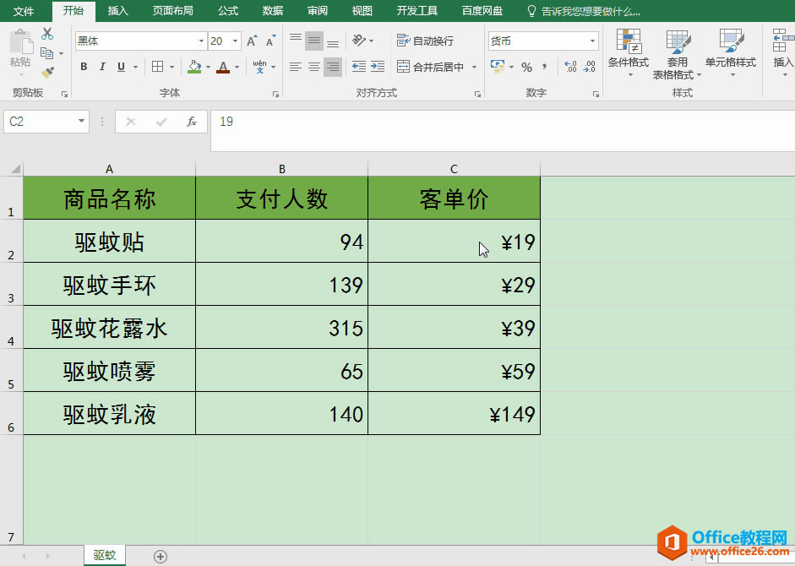Screen dimensions: 795x566
Task: Switch to the 插入 ribbon tab
Action: (118, 11)
